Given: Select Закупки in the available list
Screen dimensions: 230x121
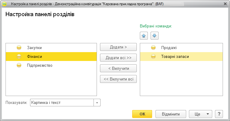Looking at the screenshot, I should coord(51,48).
